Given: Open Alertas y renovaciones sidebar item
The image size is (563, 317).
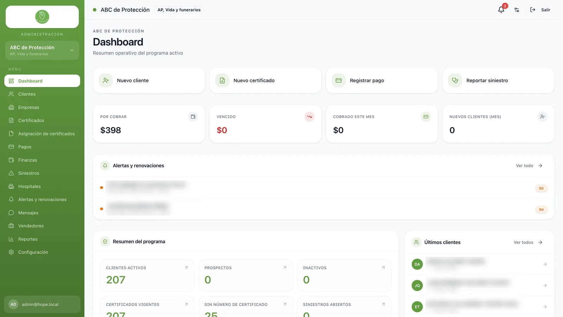Looking at the screenshot, I should point(42,200).
